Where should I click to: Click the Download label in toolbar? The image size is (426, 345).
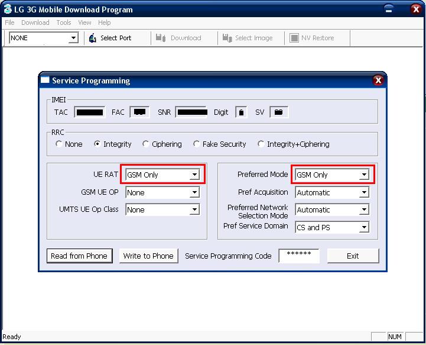pos(186,38)
